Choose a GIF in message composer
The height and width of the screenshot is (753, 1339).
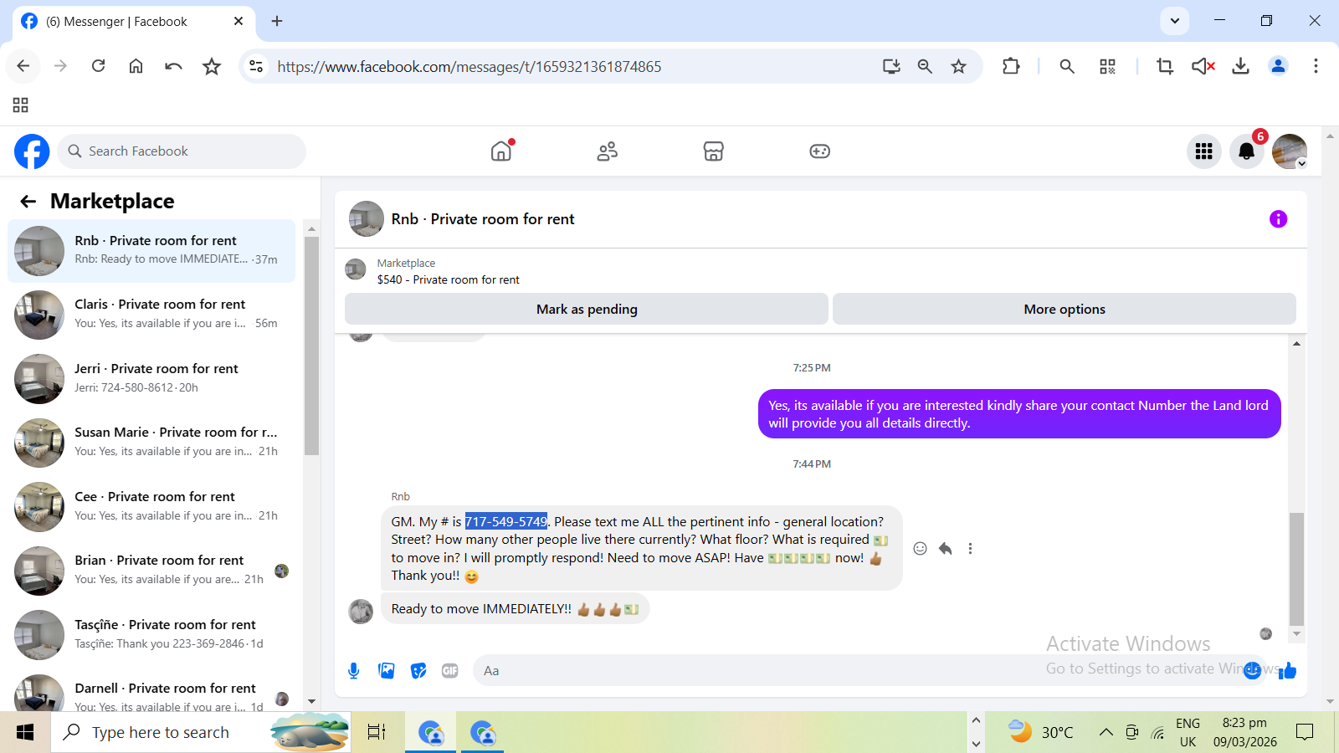pyautogui.click(x=450, y=670)
